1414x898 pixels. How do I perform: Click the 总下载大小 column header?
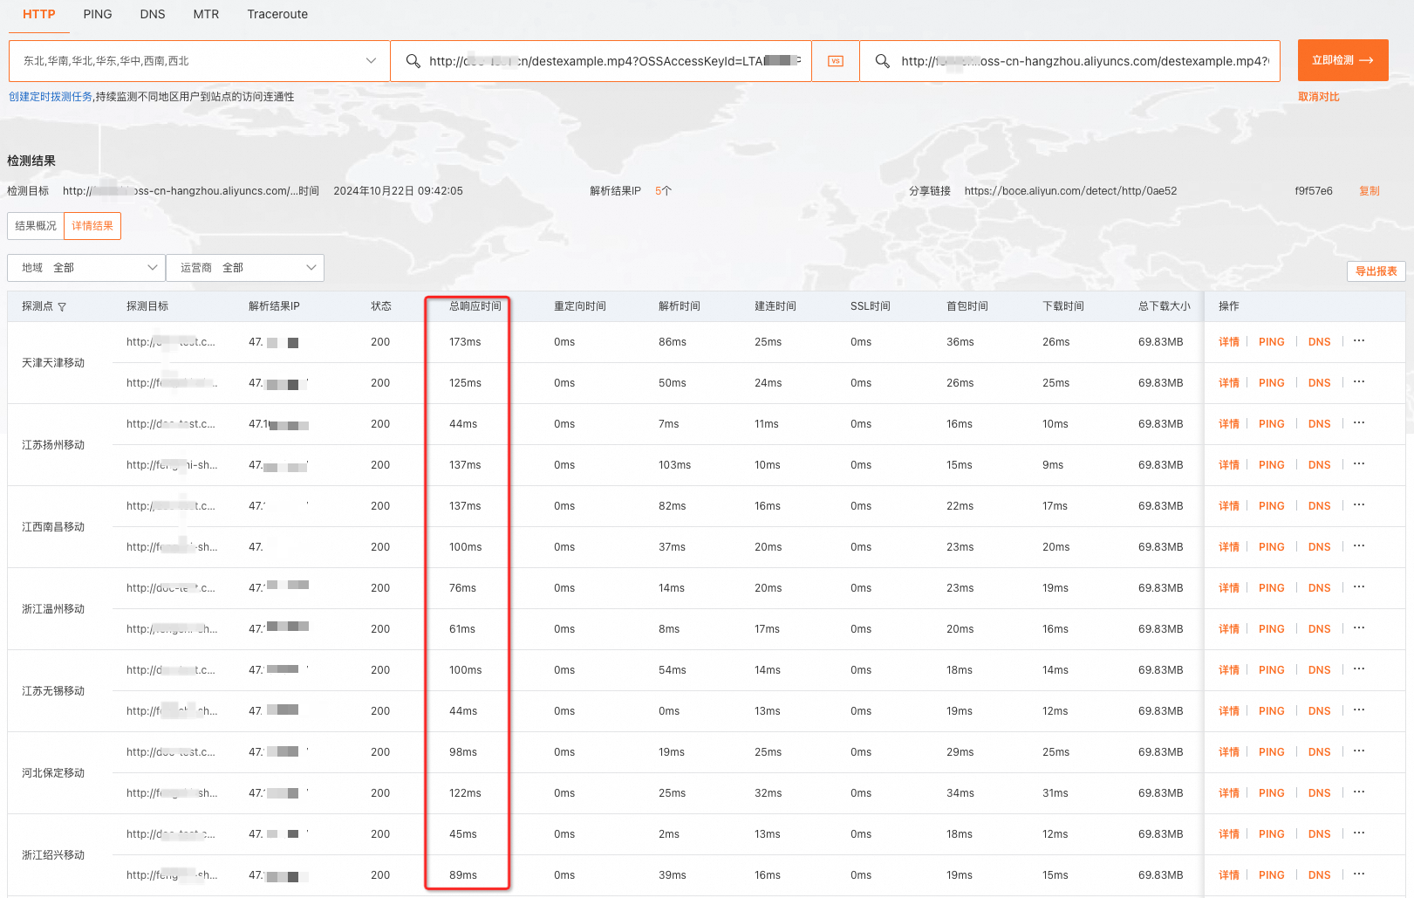click(1165, 306)
